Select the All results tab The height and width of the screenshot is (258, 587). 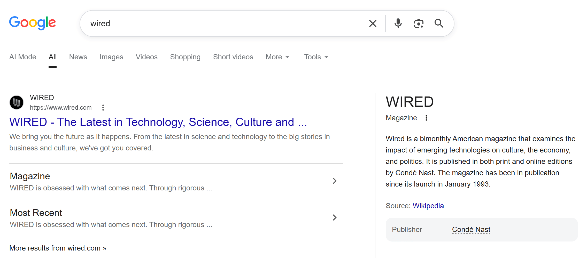(52, 57)
